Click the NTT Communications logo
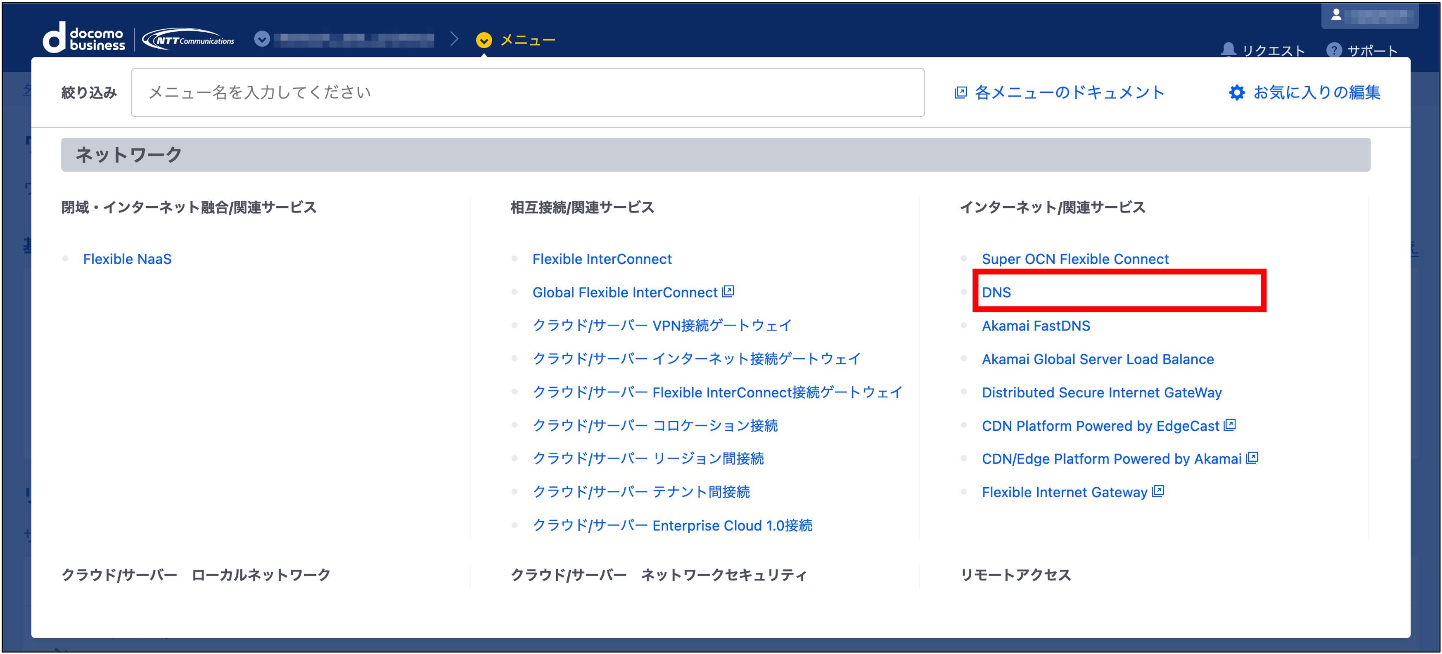Viewport: 1442px width, 654px height. tap(189, 40)
